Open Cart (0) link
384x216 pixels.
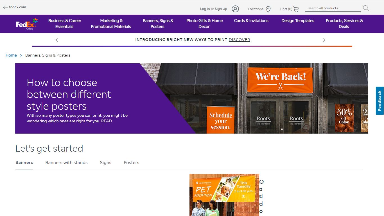tap(286, 9)
